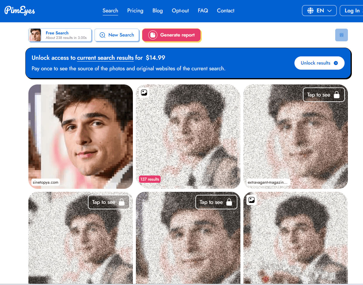Screen dimensions: 363x285
Task: Click the 'current search results' link
Action: coord(105,58)
